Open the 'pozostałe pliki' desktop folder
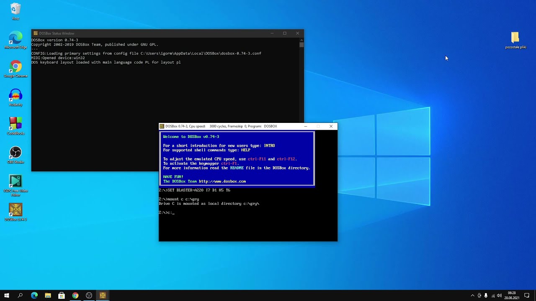Image resolution: width=536 pixels, height=301 pixels. coord(515,40)
